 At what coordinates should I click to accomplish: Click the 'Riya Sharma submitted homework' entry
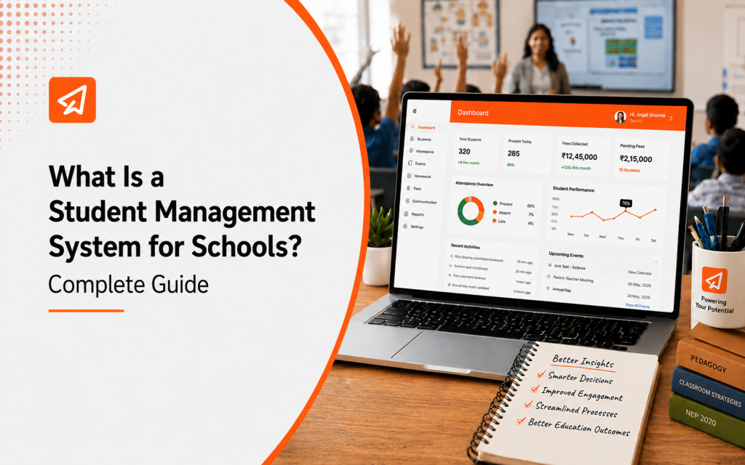tap(479, 259)
